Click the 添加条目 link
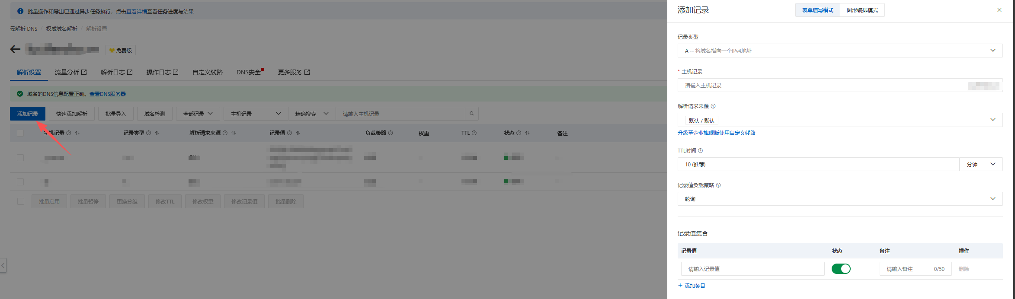The width and height of the screenshot is (1015, 299). pyautogui.click(x=692, y=286)
